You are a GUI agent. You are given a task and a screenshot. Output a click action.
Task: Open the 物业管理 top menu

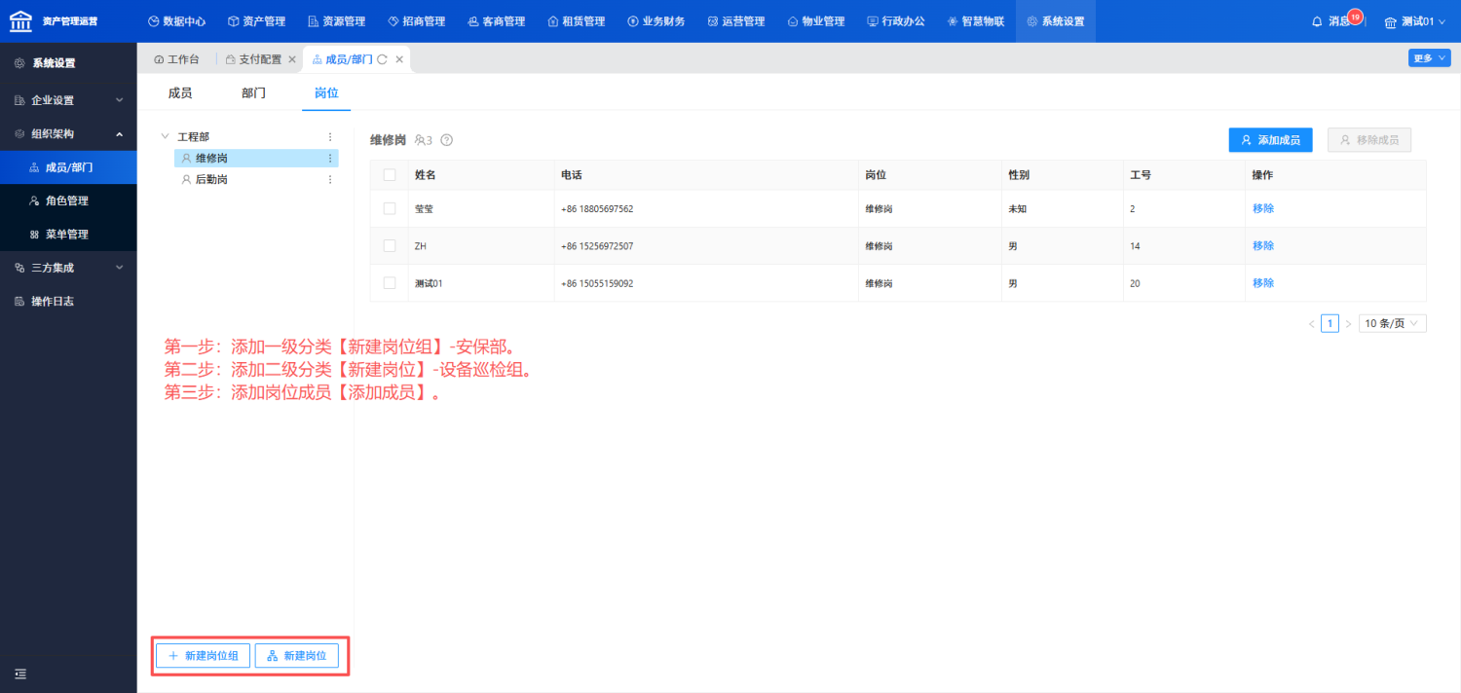tap(815, 21)
